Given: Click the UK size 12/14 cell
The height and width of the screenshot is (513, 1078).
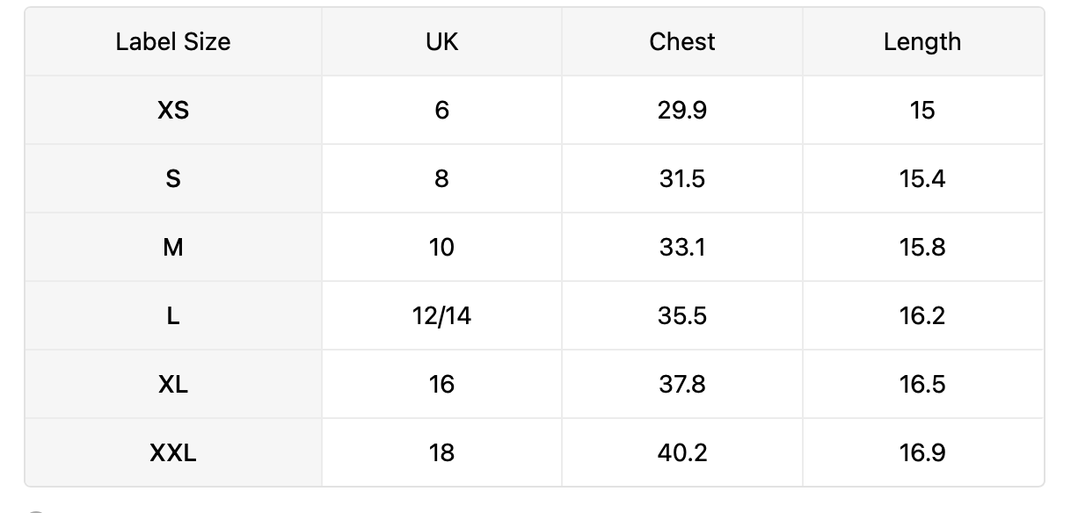Looking at the screenshot, I should 441,315.
